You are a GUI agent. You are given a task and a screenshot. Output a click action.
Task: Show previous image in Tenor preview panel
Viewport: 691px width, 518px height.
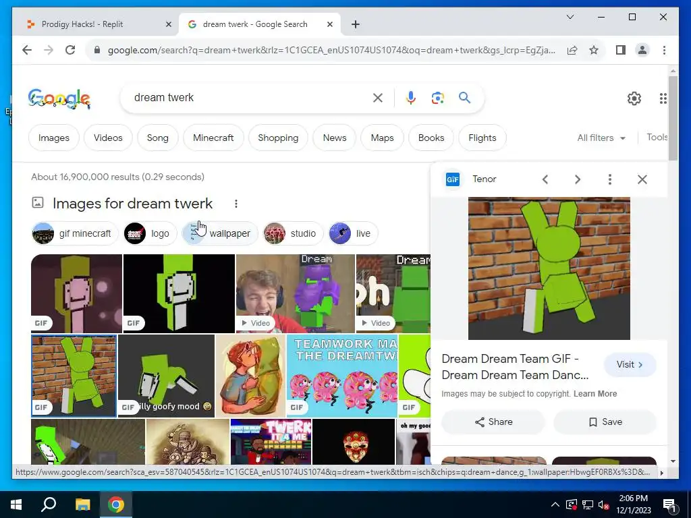coord(545,179)
